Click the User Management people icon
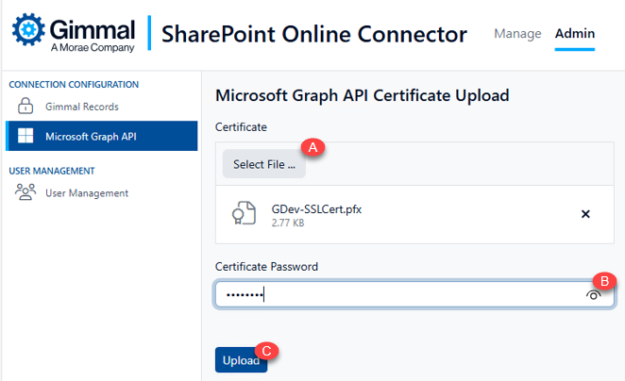The image size is (625, 381). (x=25, y=192)
